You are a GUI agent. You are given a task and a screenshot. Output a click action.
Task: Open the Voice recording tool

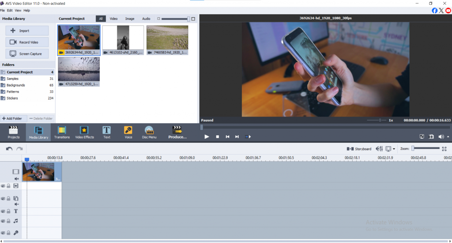[x=128, y=132]
